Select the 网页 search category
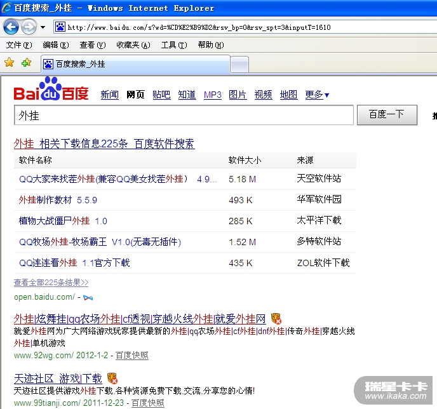This screenshot has height=409, width=437. (x=135, y=95)
